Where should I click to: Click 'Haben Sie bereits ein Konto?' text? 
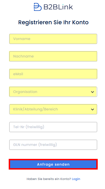point(49,179)
